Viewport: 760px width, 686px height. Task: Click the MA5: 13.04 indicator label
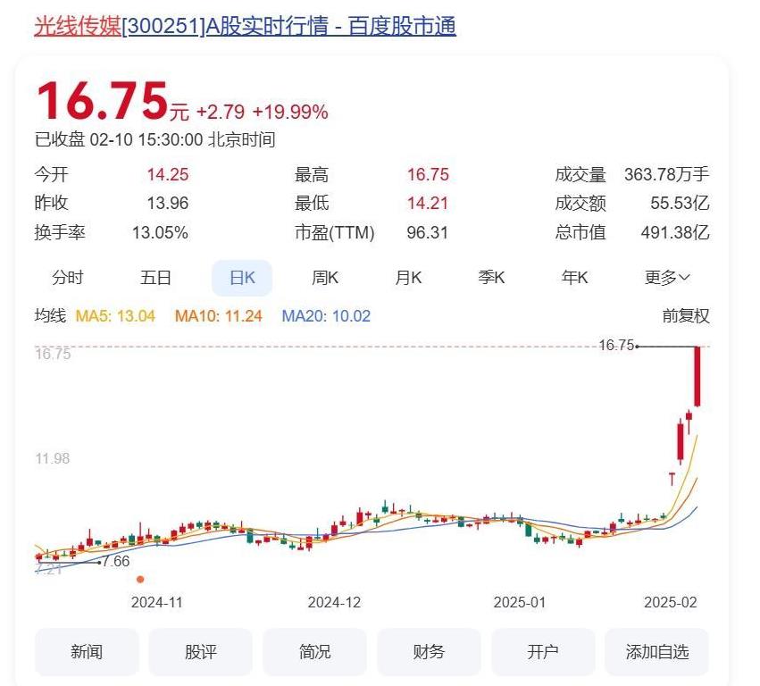coord(115,316)
